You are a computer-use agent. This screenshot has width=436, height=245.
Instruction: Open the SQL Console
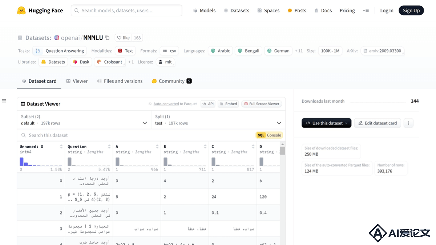[269, 135]
